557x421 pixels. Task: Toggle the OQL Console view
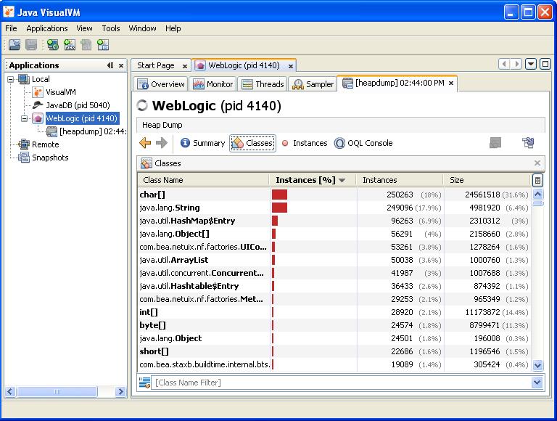(x=363, y=143)
